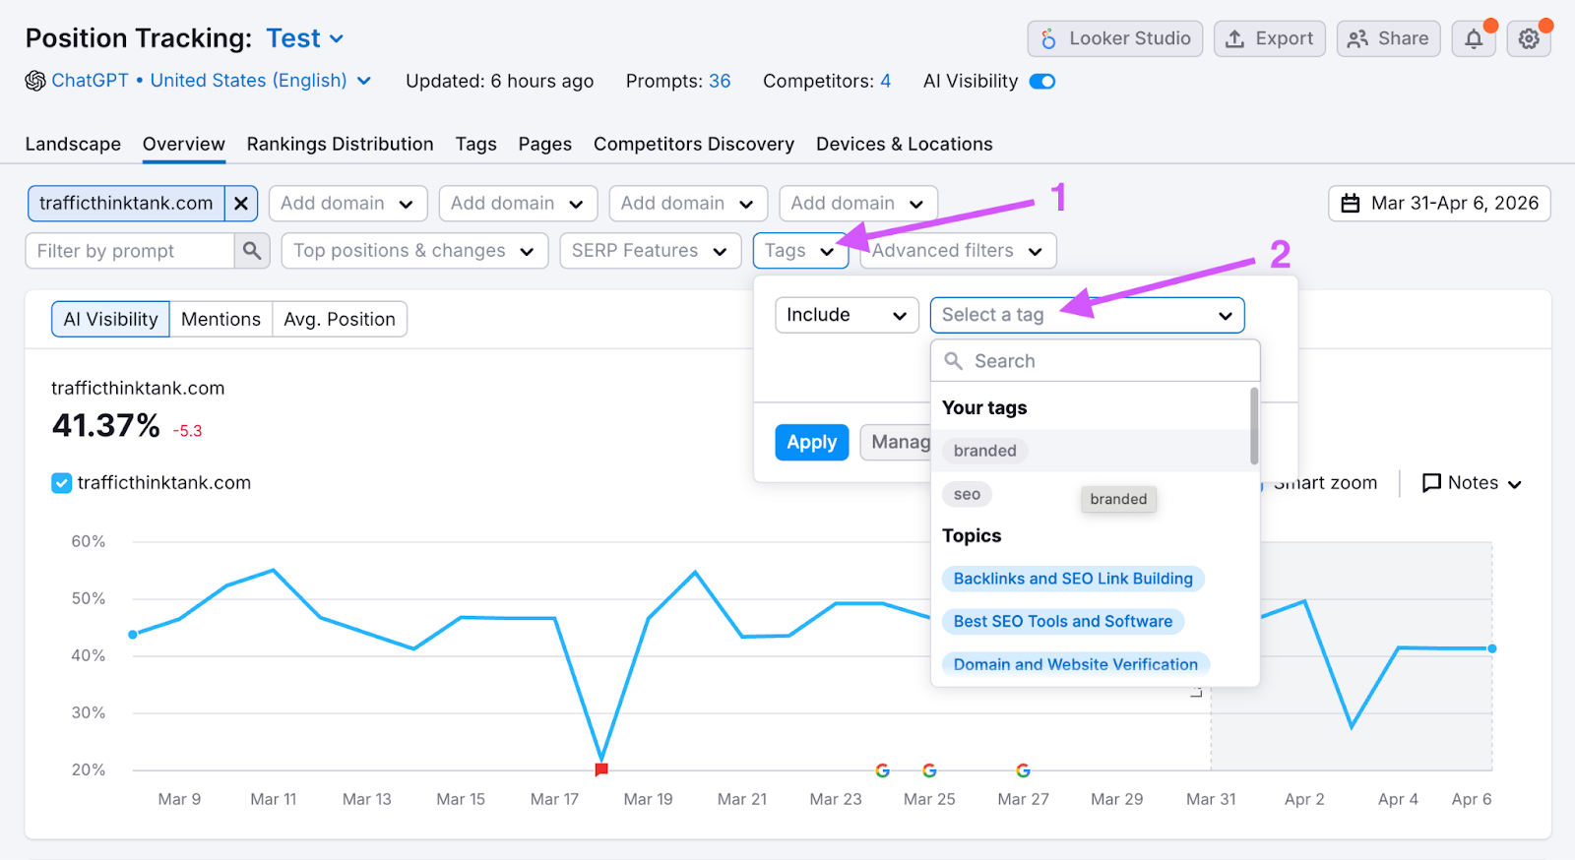The width and height of the screenshot is (1575, 860).
Task: Open settings with the gear icon
Action: pos(1528,39)
